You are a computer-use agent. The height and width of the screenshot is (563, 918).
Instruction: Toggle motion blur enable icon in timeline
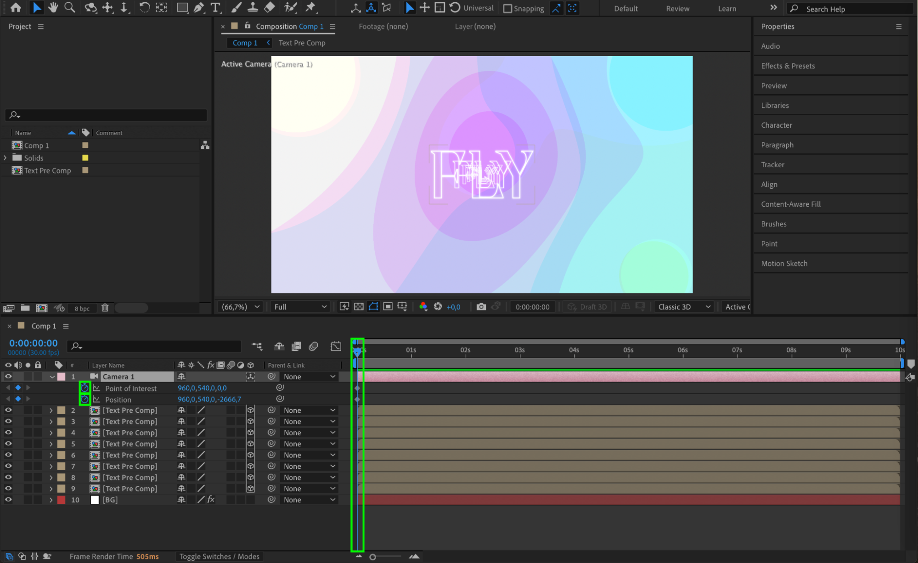(314, 346)
